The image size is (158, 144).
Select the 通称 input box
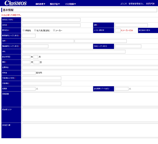click(131, 25)
